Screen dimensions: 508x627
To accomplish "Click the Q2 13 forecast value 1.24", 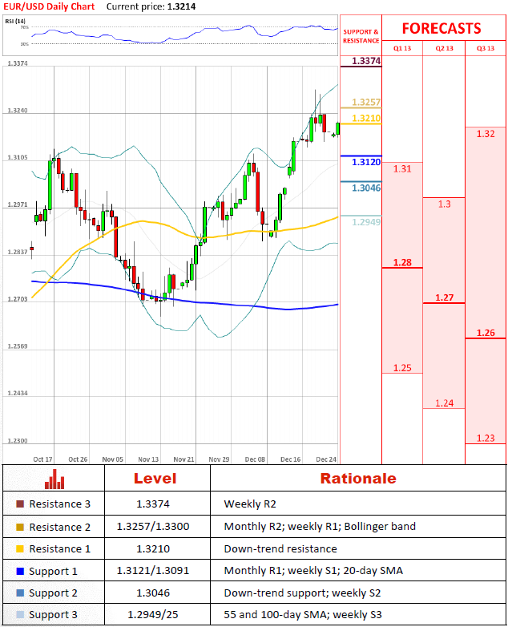I will (445, 403).
